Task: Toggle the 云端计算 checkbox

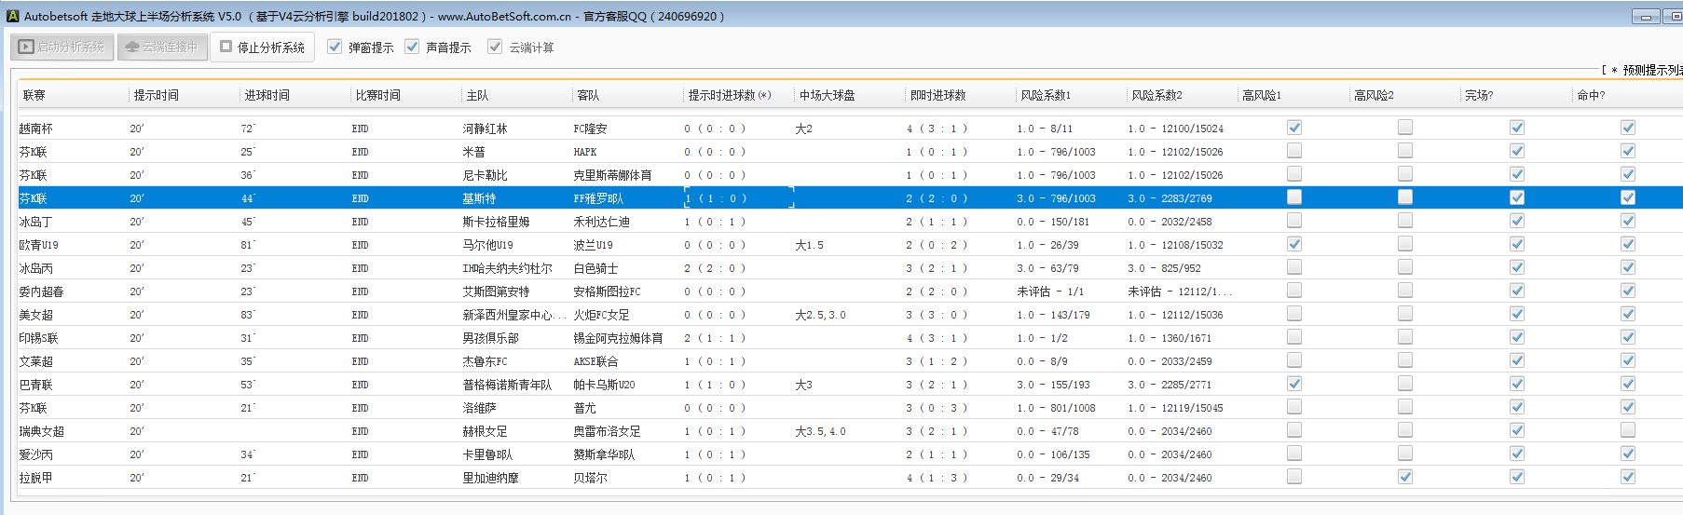Action: 495,47
